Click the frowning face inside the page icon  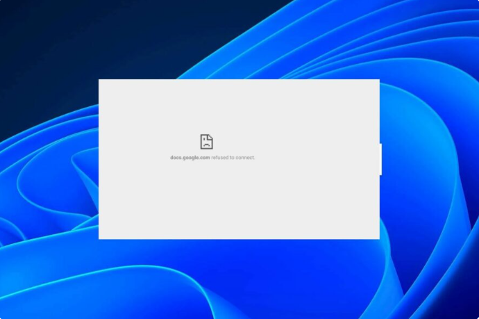[x=206, y=145]
